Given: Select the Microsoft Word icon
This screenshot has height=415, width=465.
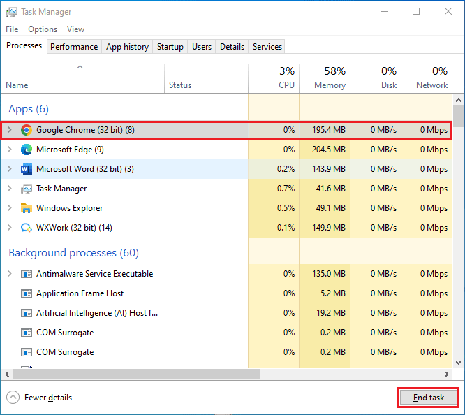Looking at the screenshot, I should 27,169.
